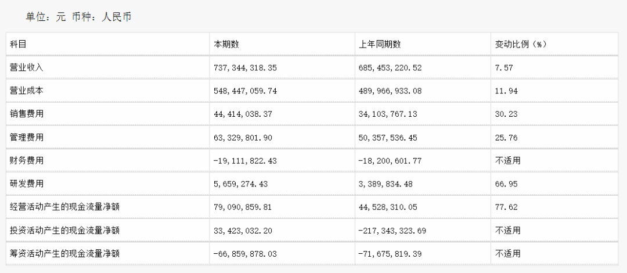The image size is (627, 273).
Task: Select the 研发费用 row label
Action: coord(26,184)
